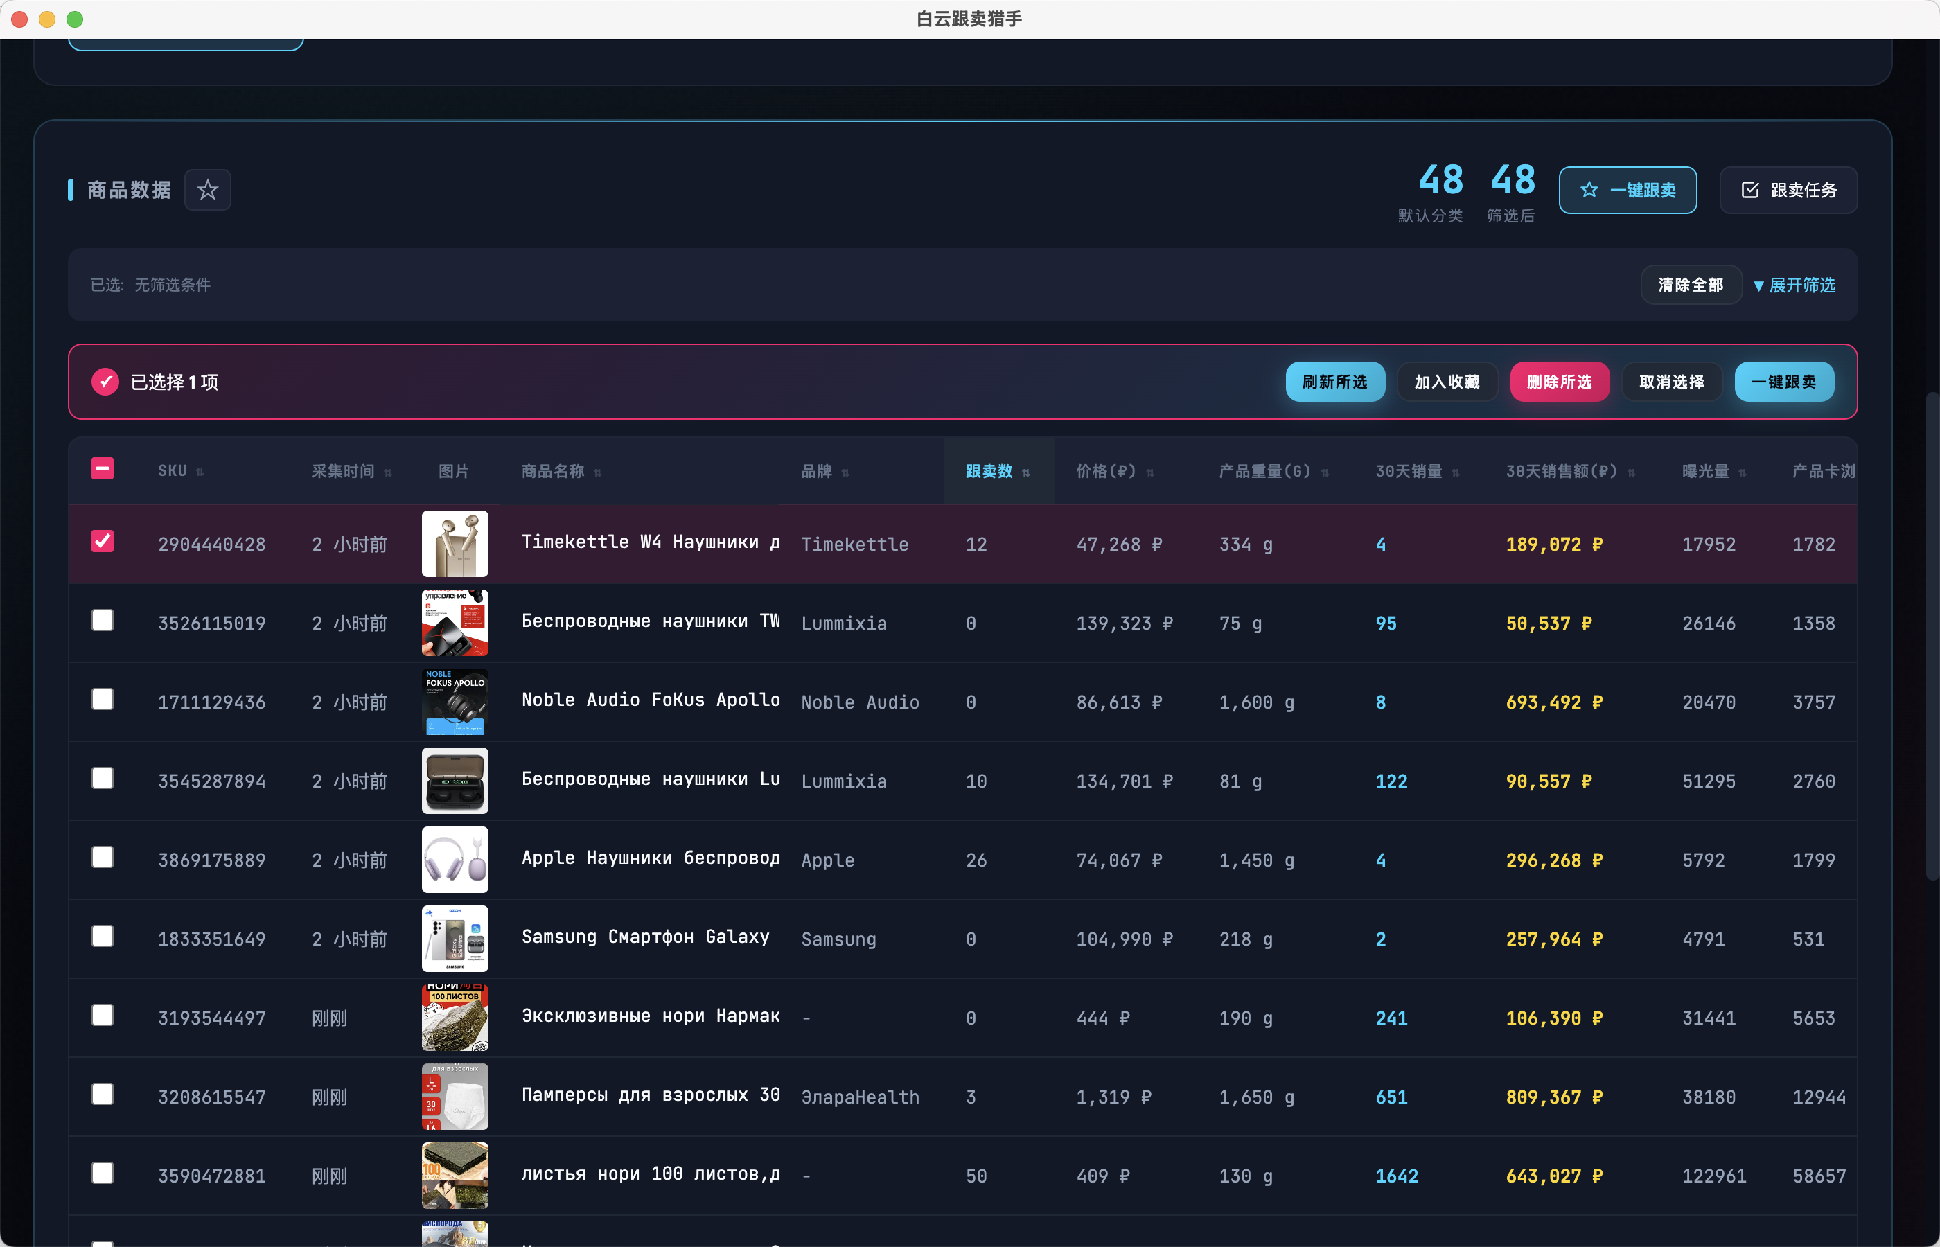Viewport: 1940px width, 1247px height.
Task: Click the pink checkmark icon beside 已选择 1 项
Action: (x=105, y=382)
